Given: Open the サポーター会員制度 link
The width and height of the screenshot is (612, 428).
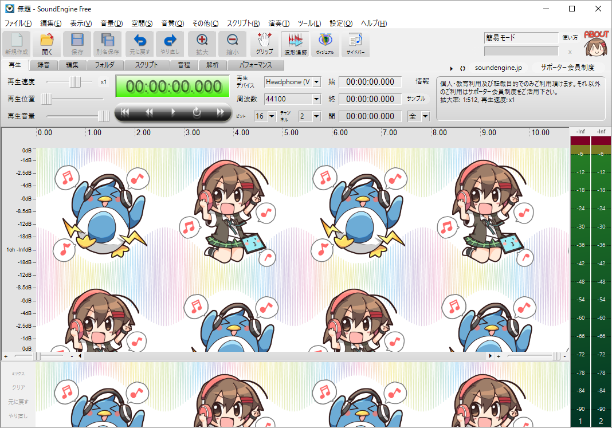Looking at the screenshot, I should (567, 68).
